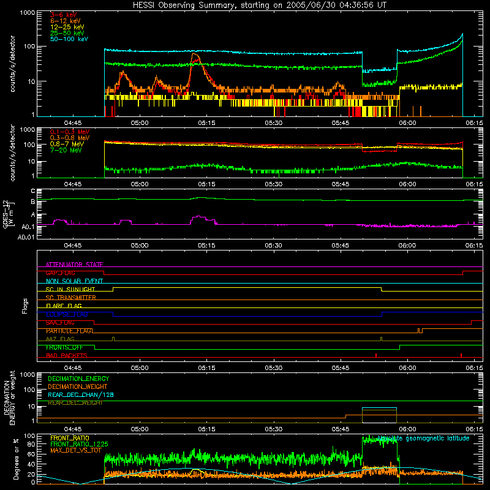Select the FRONTS_OFF flag label
The height and width of the screenshot is (490, 490).
pyautogui.click(x=64, y=347)
